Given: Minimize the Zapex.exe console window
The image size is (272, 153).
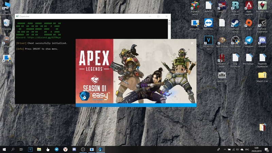Looking at the screenshot, I should tap(150, 16).
